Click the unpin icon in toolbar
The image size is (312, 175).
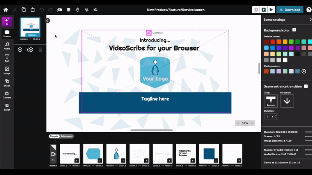coord(86,10)
